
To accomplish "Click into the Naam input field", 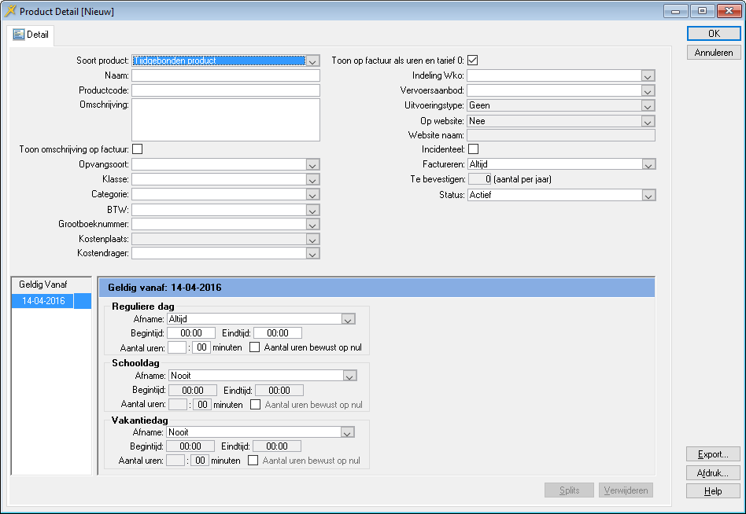I will pos(225,75).
